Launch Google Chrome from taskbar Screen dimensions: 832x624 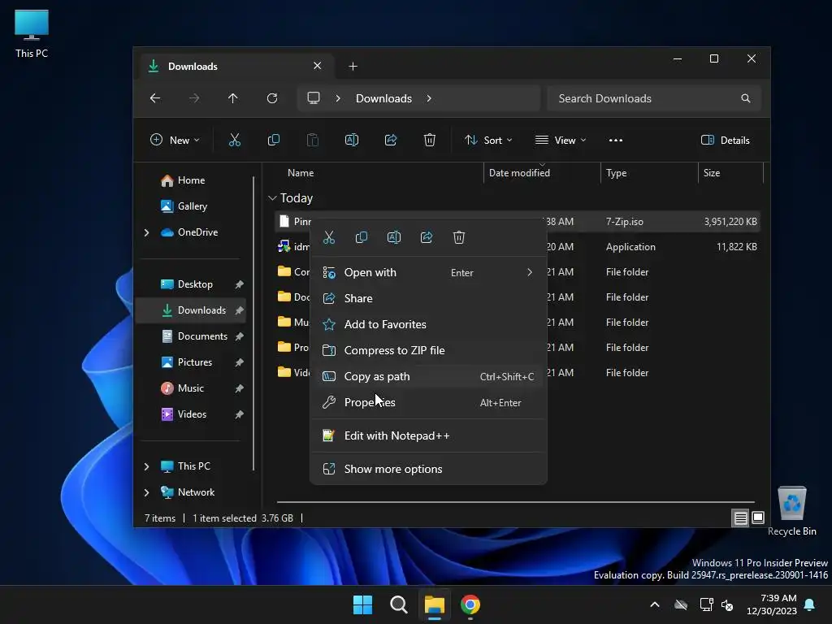470,604
